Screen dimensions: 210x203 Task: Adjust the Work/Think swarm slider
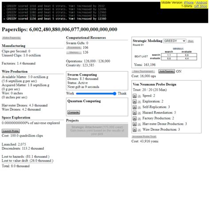click(x=96, y=94)
